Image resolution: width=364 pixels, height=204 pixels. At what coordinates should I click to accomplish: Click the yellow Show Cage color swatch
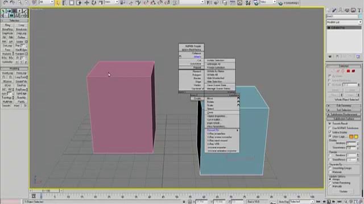point(357,137)
